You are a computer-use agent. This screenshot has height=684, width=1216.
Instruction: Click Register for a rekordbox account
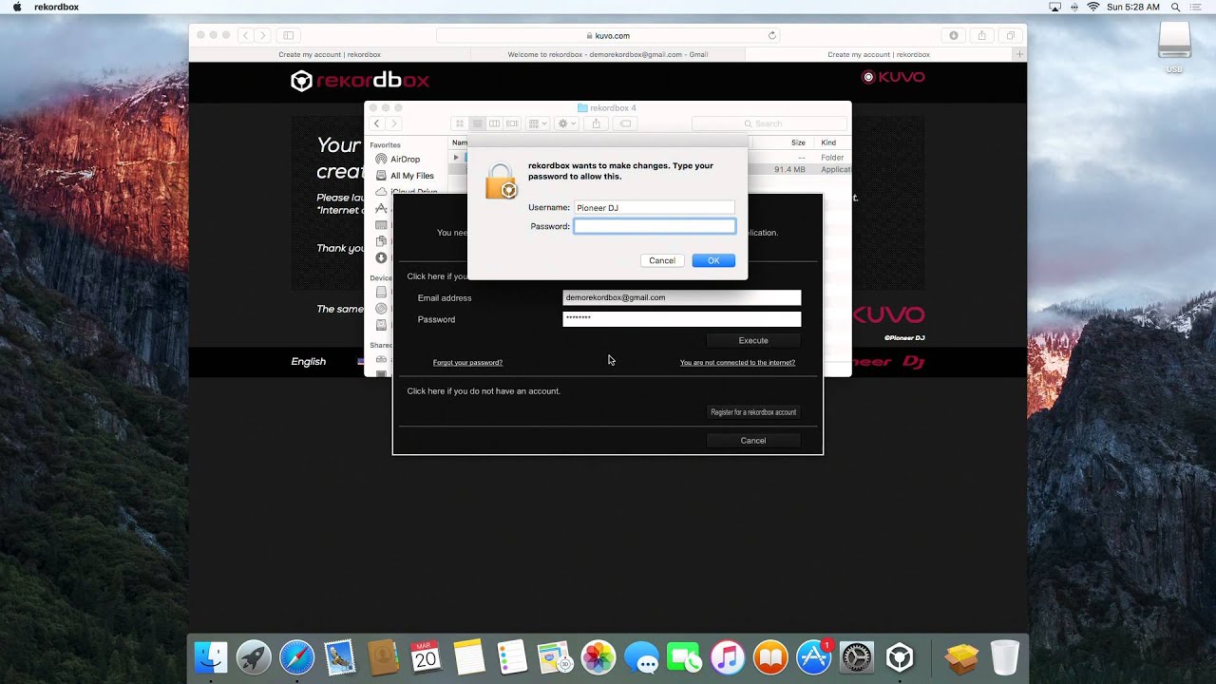753,412
